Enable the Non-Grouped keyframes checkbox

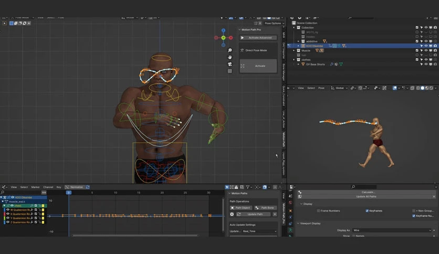click(x=413, y=210)
